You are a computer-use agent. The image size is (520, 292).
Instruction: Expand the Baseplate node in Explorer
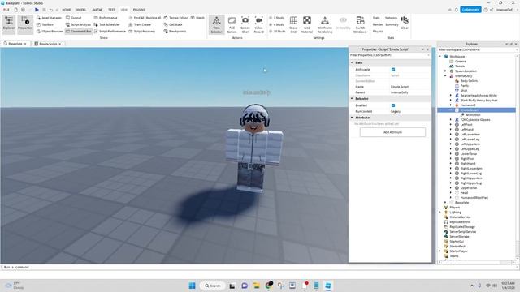pyautogui.click(x=445, y=202)
